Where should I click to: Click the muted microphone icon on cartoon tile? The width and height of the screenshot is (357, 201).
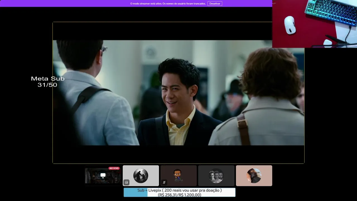pyautogui.click(x=164, y=183)
